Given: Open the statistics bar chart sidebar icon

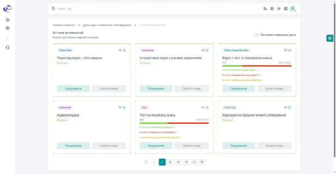Looking at the screenshot, I should 8,28.
